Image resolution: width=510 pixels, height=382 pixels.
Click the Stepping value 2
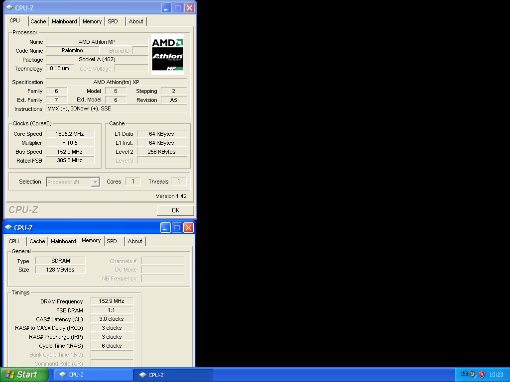tap(174, 92)
